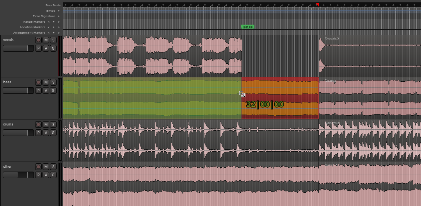Open playlist menu on bass track
The image size is (421, 206).
coord(38,91)
